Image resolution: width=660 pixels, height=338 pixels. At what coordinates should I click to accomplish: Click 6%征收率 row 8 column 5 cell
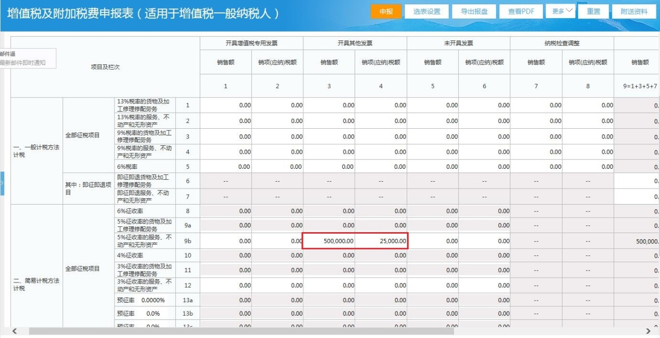click(x=433, y=211)
